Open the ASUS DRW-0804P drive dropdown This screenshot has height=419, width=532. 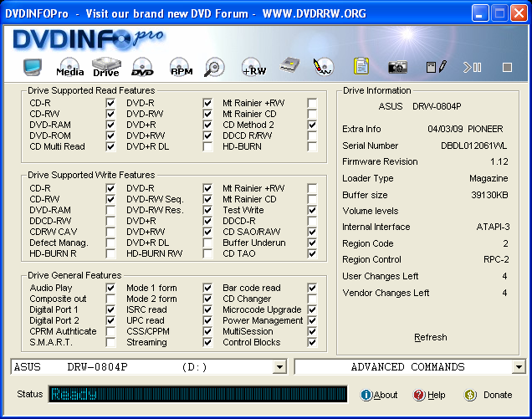pyautogui.click(x=279, y=367)
